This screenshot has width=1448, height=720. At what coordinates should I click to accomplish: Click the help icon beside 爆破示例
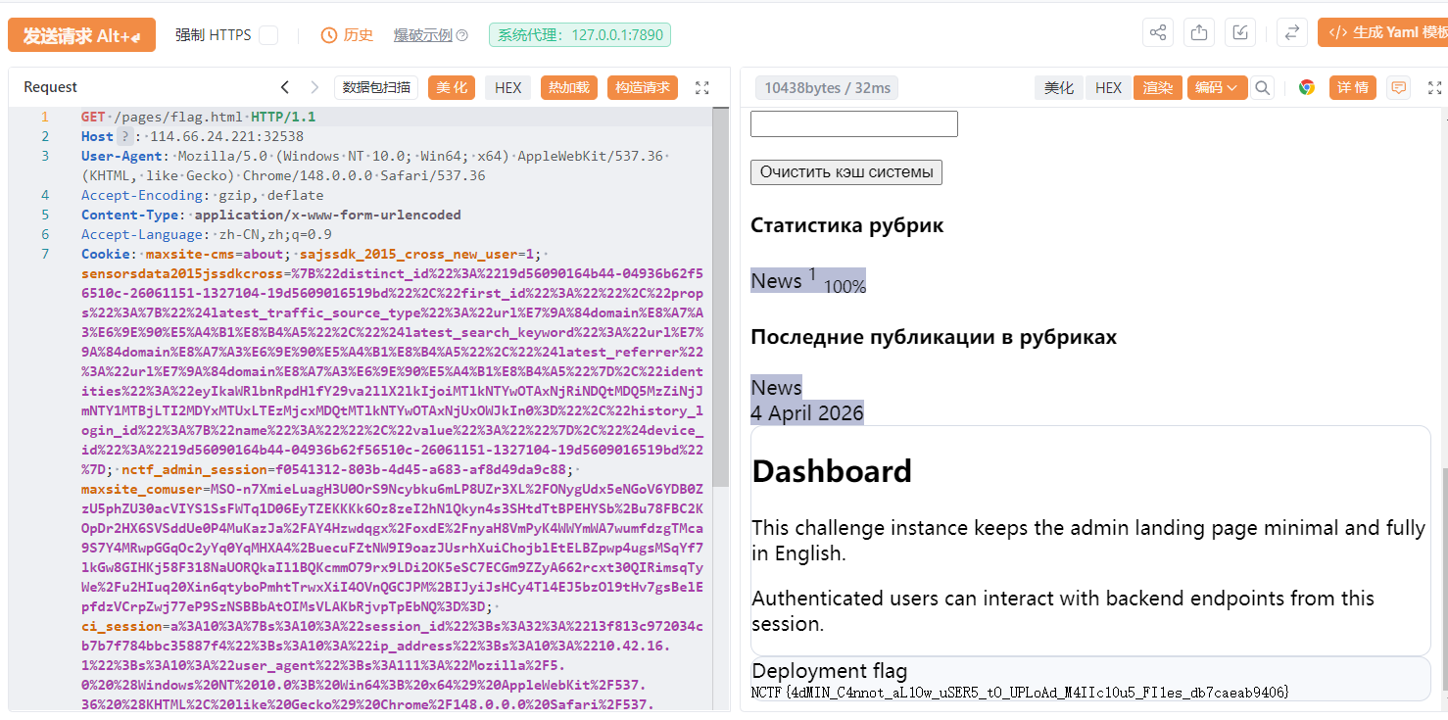pyautogui.click(x=462, y=36)
